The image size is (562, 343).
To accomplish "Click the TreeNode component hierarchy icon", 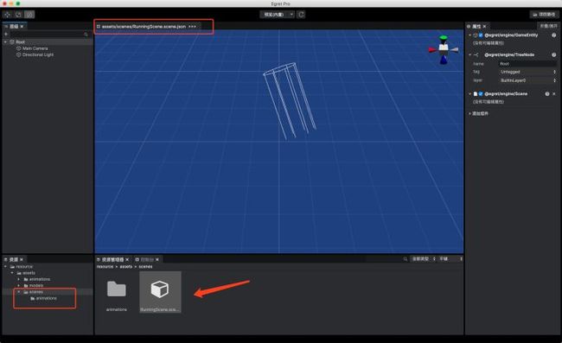I will 476,54.
